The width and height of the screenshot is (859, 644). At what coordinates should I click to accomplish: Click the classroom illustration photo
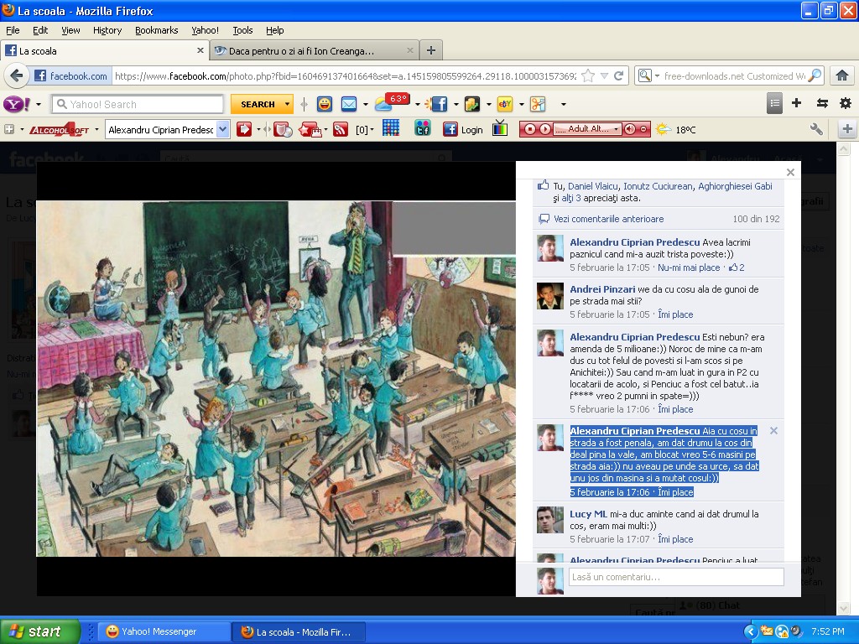point(275,378)
